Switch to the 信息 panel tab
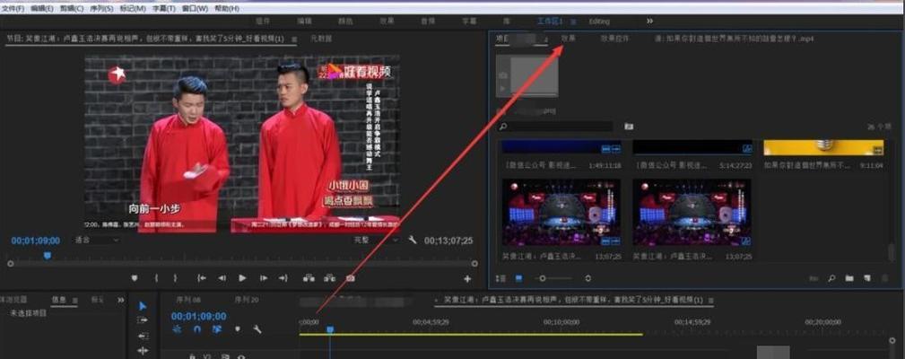905x359 pixels. click(x=58, y=300)
